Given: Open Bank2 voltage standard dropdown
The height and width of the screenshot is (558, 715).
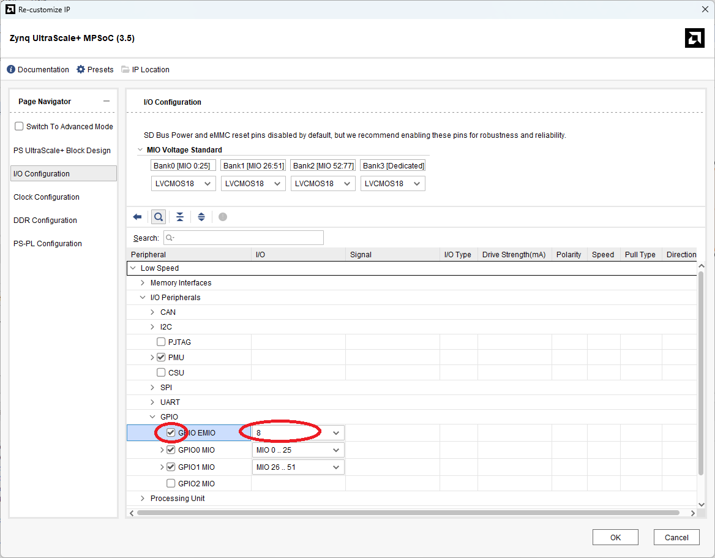Looking at the screenshot, I should coord(323,183).
